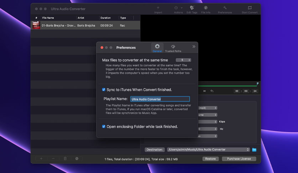Adjust the max files stepper showing 5

click(184, 60)
